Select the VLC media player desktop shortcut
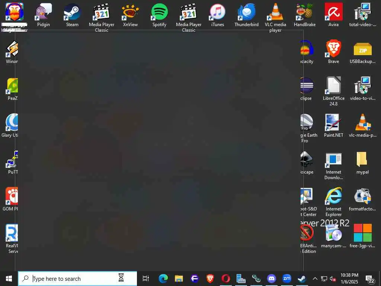Viewport: 381px width, 286px height. click(x=275, y=18)
